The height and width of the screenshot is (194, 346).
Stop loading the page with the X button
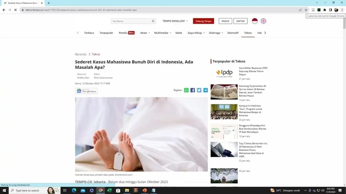(16, 10)
